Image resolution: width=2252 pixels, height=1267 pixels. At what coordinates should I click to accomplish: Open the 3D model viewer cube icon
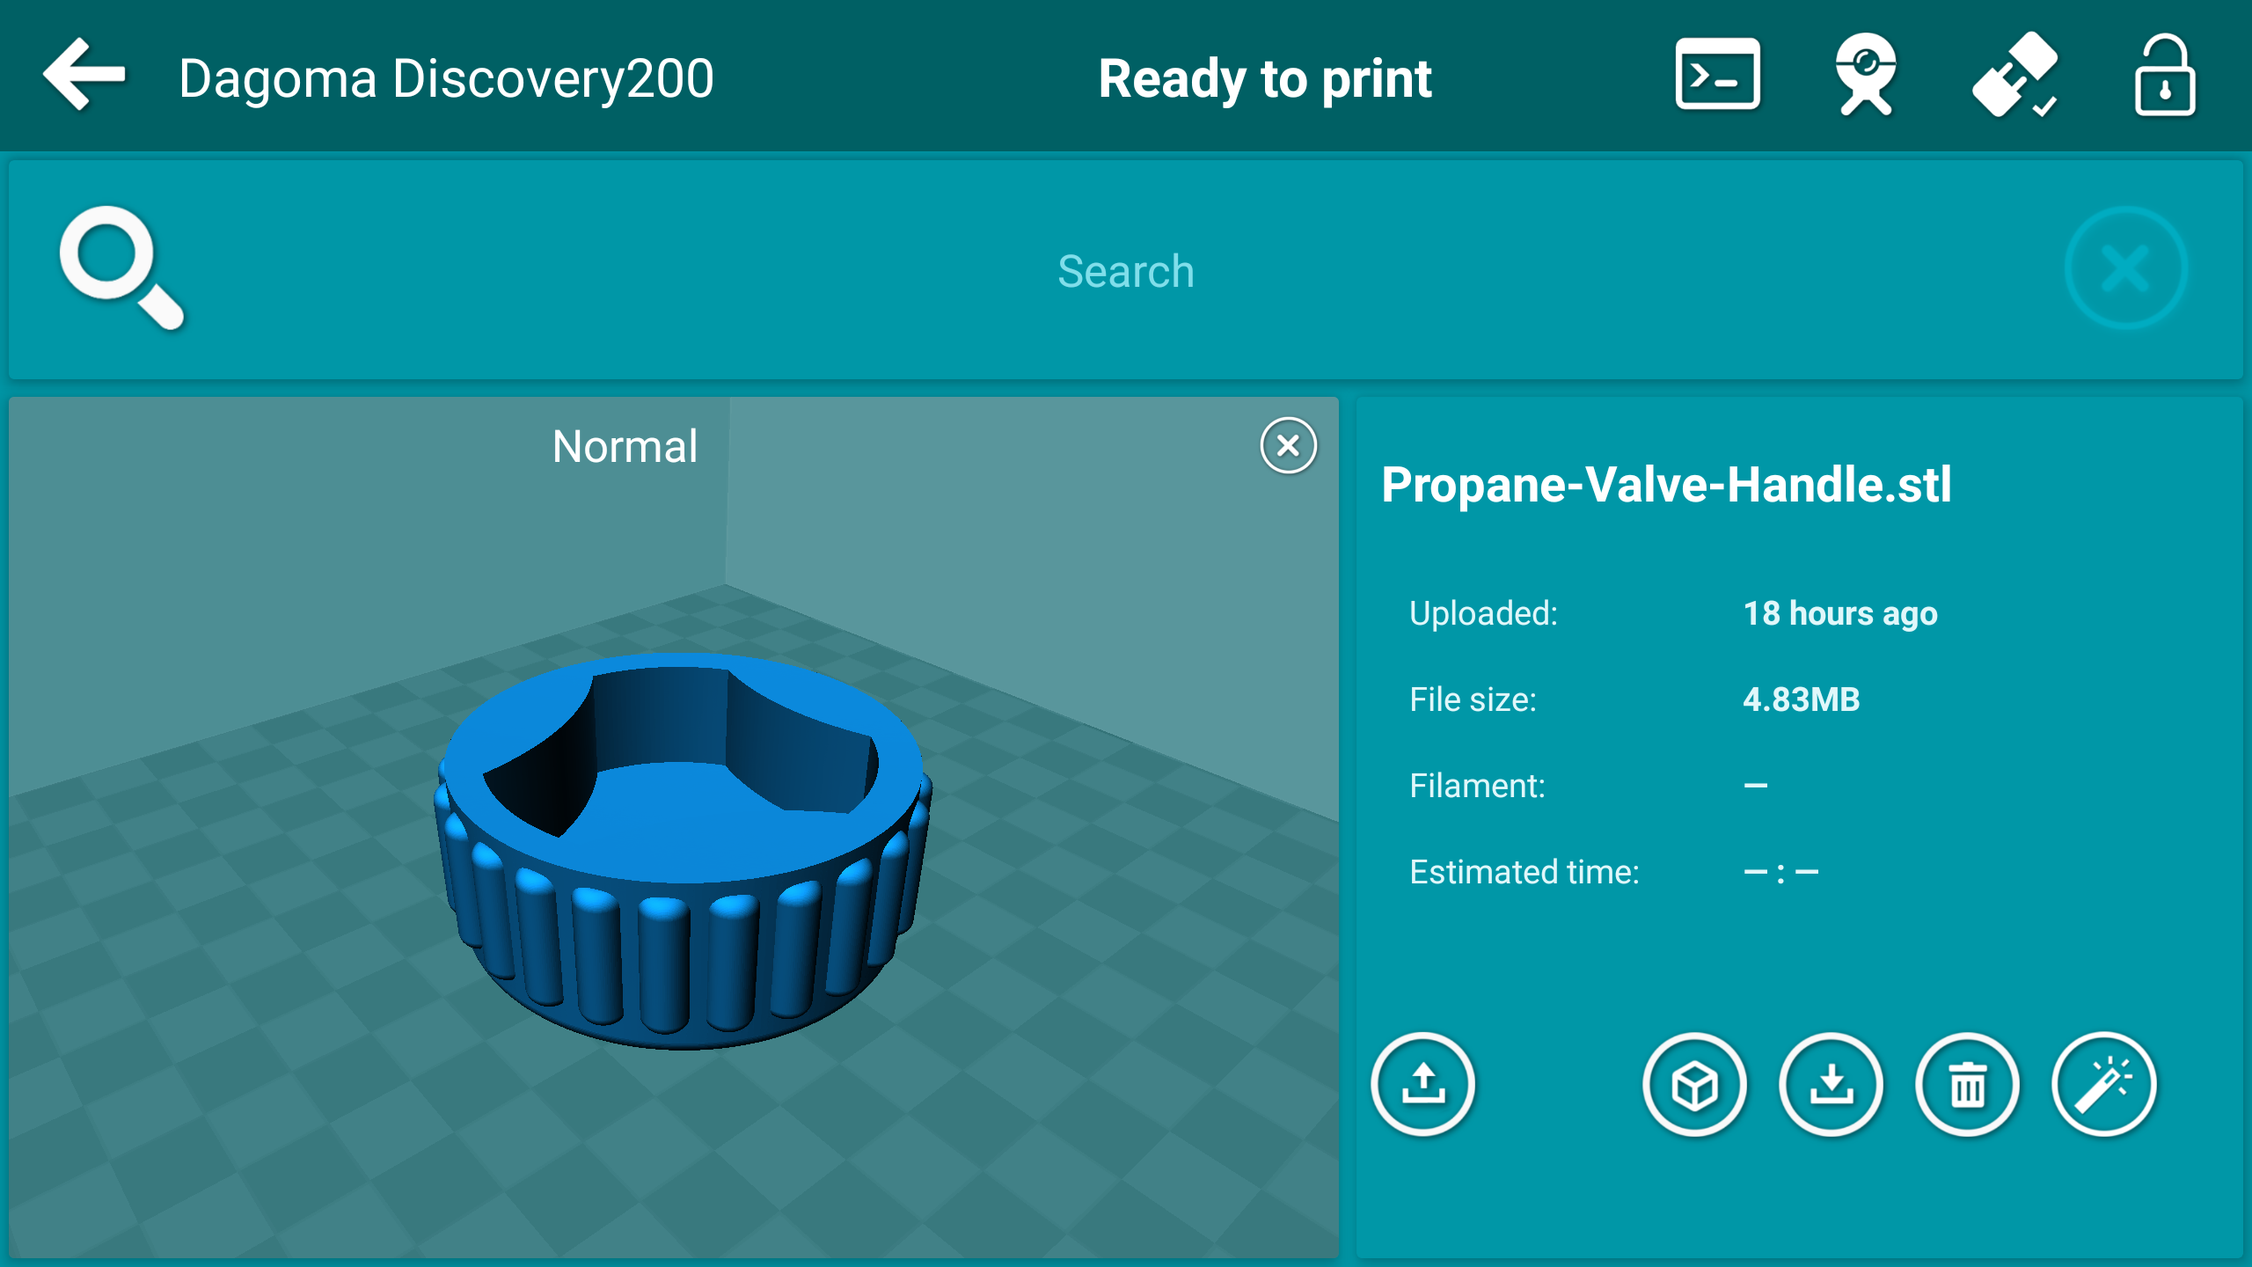(x=1693, y=1084)
